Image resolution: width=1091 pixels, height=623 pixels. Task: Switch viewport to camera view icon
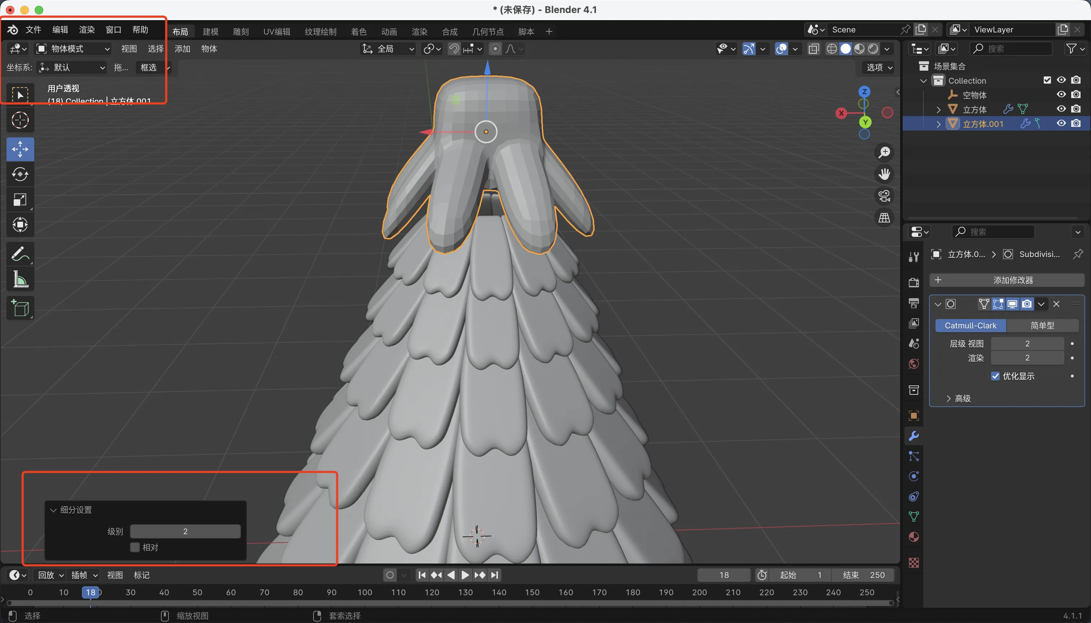pos(884,196)
